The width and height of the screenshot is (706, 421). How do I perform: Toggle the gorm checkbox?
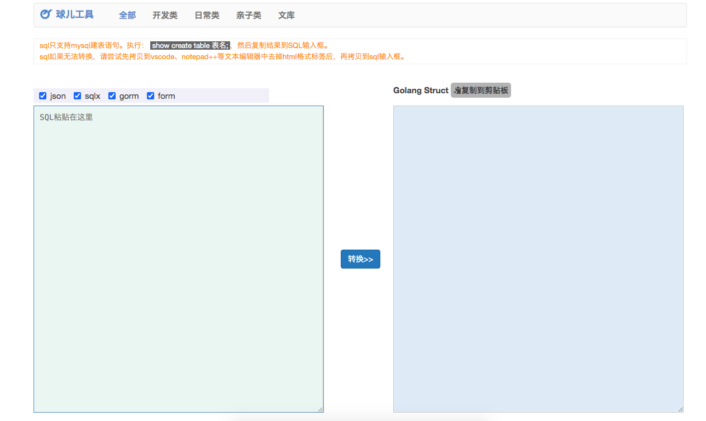[x=112, y=96]
